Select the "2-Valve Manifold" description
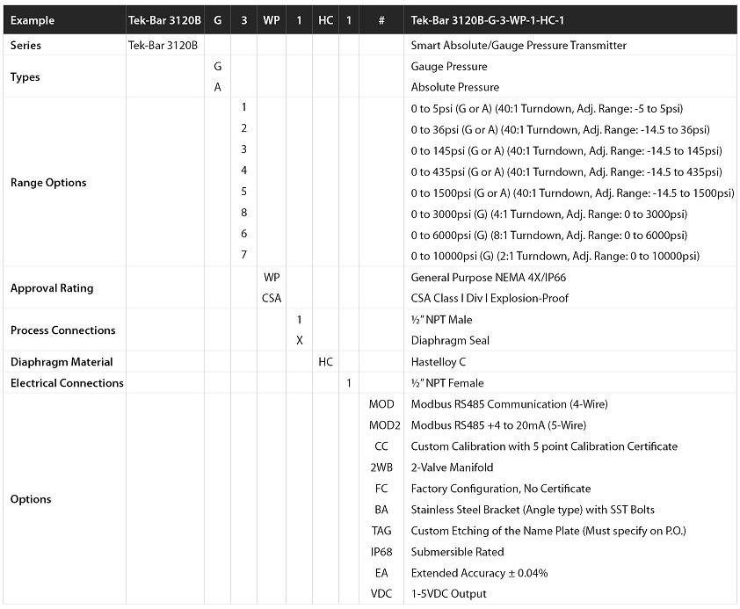This screenshot has width=740, height=609. click(452, 468)
